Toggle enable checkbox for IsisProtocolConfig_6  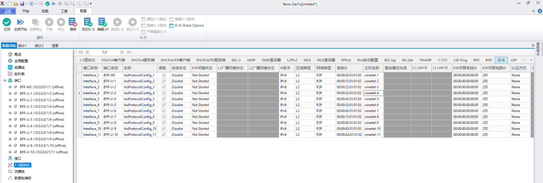point(164,105)
